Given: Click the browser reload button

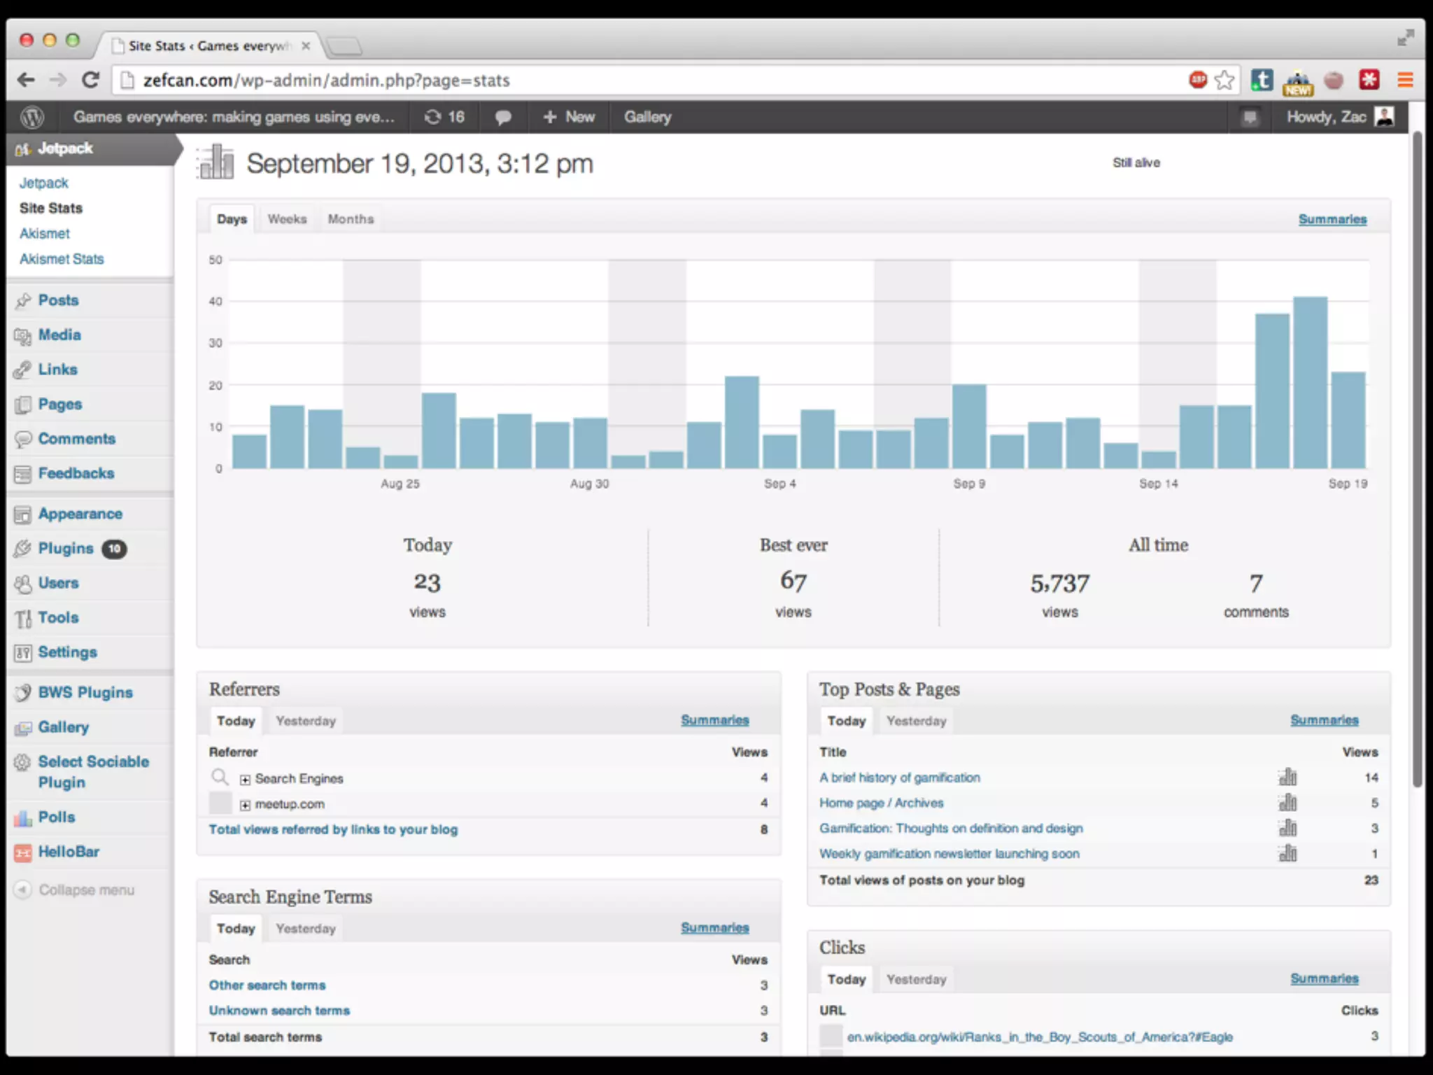Looking at the screenshot, I should point(90,80).
